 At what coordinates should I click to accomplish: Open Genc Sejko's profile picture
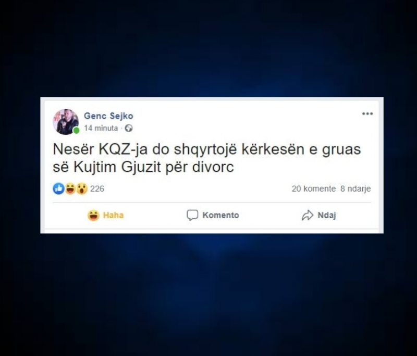[66, 122]
